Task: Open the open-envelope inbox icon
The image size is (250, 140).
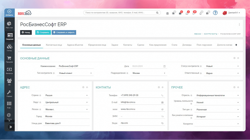Action: click(x=187, y=13)
